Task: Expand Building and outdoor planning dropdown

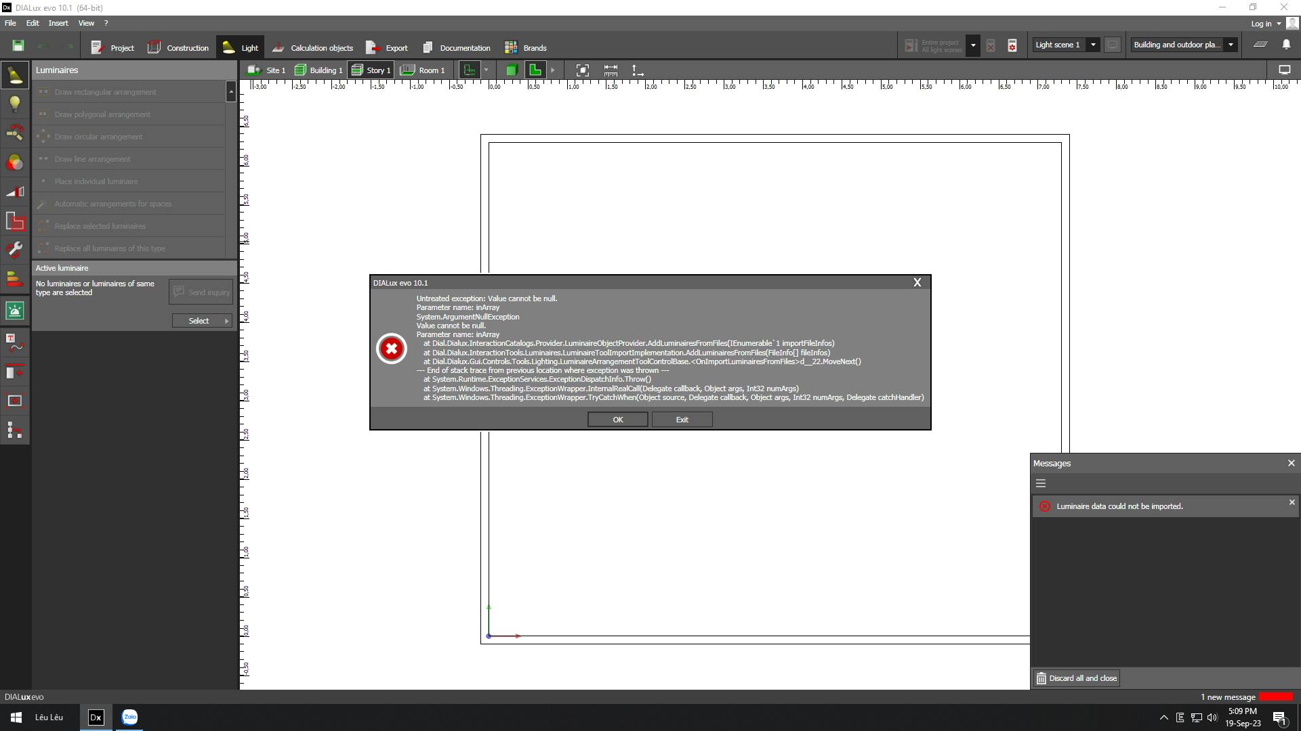Action: click(x=1231, y=45)
